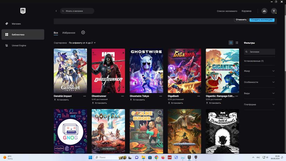Click the 0/35 достижений text under GigaBash

(176, 99)
